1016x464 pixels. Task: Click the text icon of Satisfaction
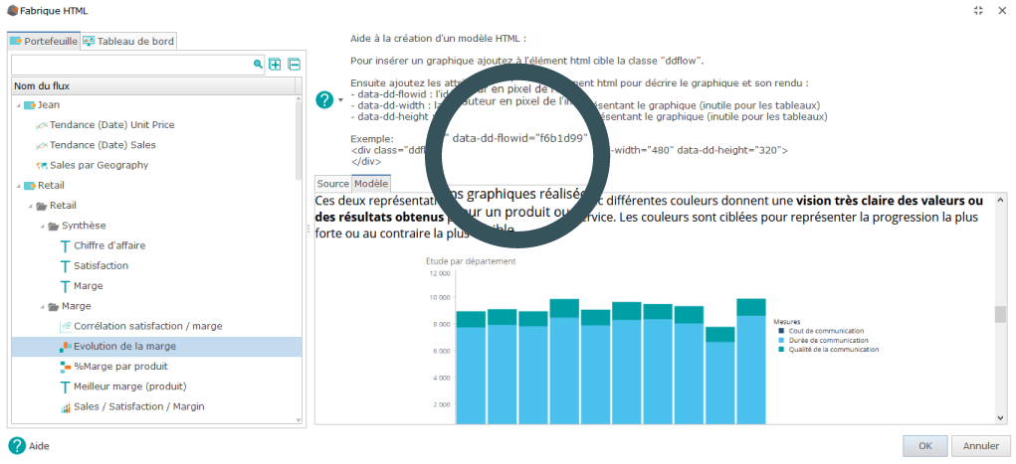tap(65, 266)
